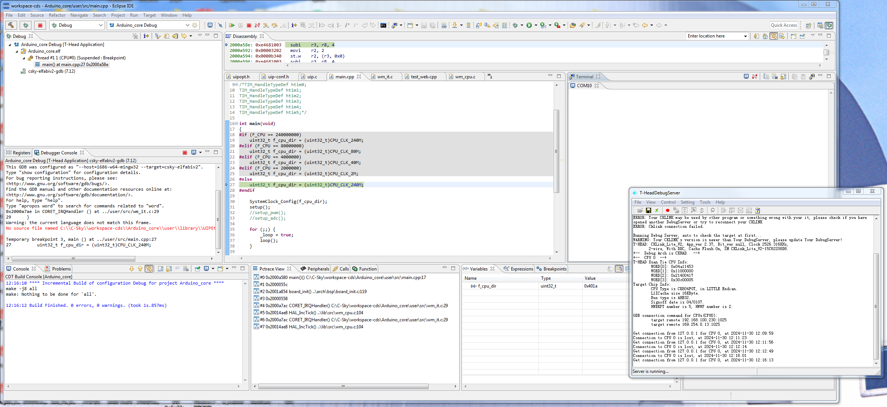Click the Quick Access search field
Image resolution: width=887 pixels, height=407 pixels.
(784, 25)
